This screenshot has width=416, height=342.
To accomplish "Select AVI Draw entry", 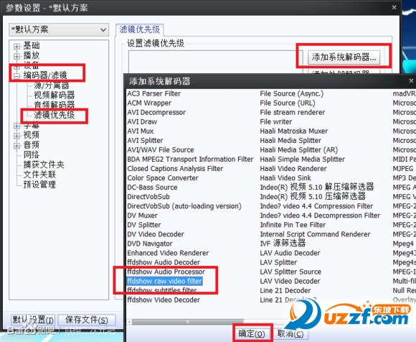I will click(142, 121).
